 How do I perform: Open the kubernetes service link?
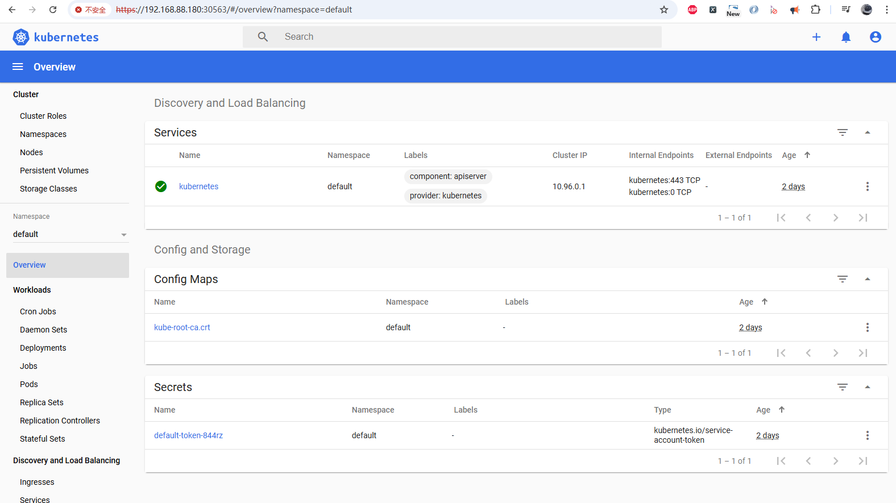click(198, 186)
